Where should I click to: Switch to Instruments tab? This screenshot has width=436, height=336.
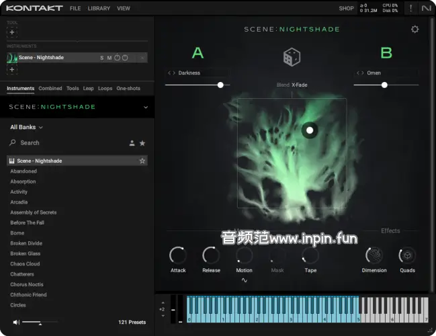pyautogui.click(x=20, y=89)
